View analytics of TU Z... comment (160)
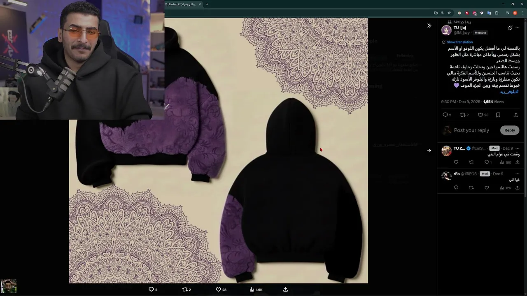Viewport: 527px width, 296px height. point(506,162)
